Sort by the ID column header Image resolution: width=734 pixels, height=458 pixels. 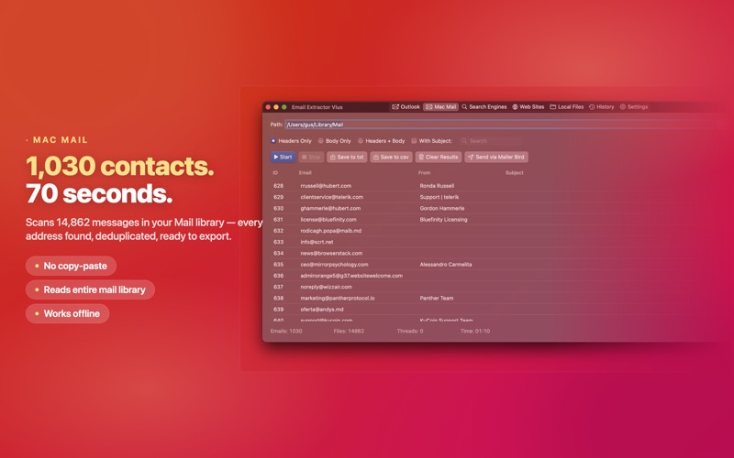coord(275,173)
